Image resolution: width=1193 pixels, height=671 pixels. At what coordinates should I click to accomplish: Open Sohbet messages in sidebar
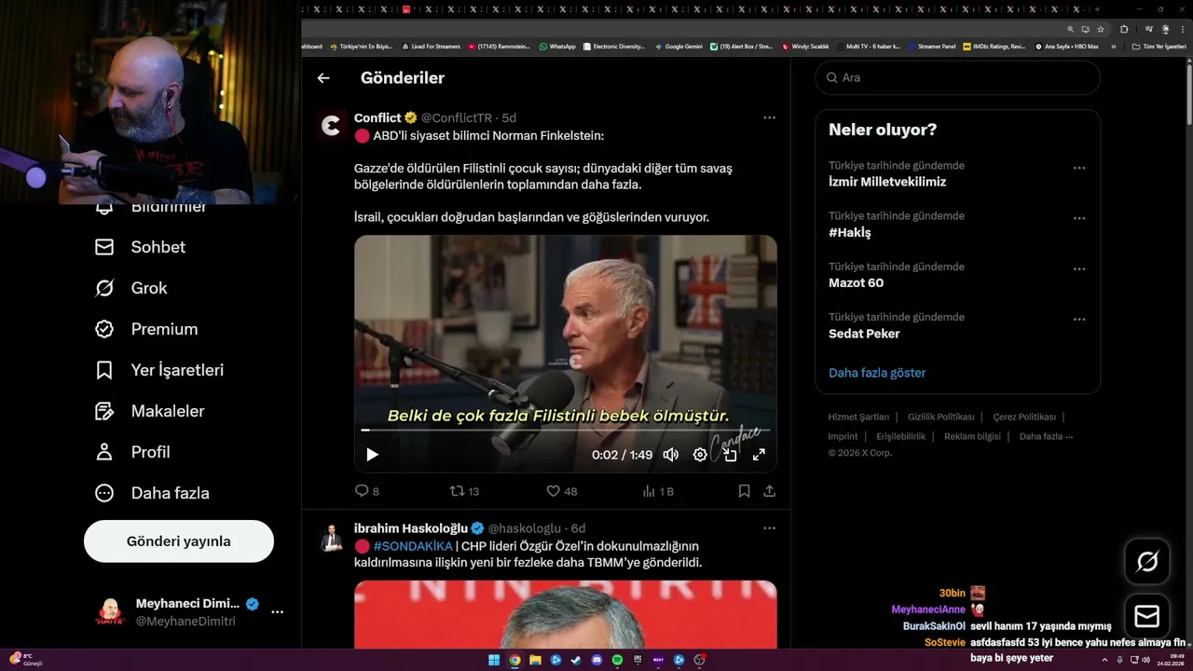point(140,247)
